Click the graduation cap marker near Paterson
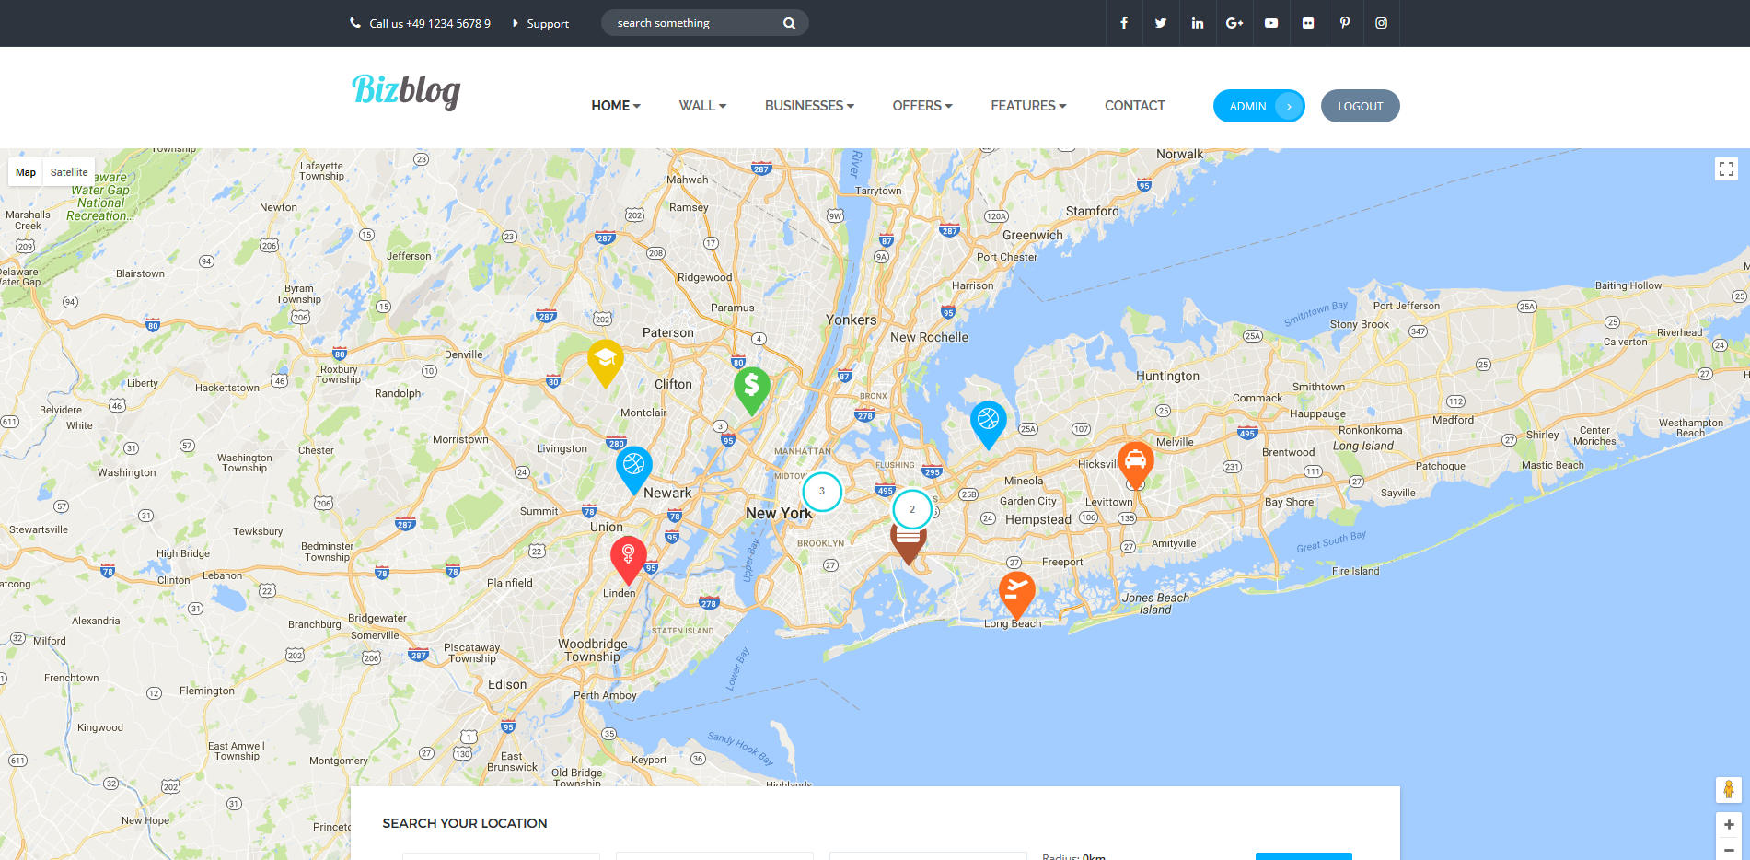 tap(605, 363)
